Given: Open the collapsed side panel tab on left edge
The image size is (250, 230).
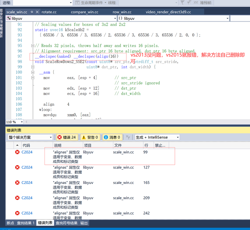Looking at the screenshot, I should [x=1, y=23].
